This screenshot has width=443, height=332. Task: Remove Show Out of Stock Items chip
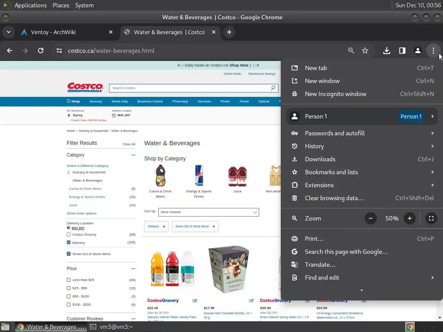(x=214, y=227)
